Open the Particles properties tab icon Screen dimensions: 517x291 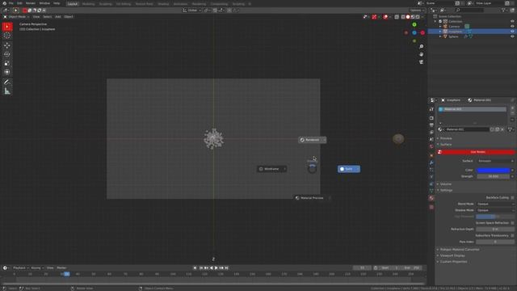pyautogui.click(x=431, y=170)
